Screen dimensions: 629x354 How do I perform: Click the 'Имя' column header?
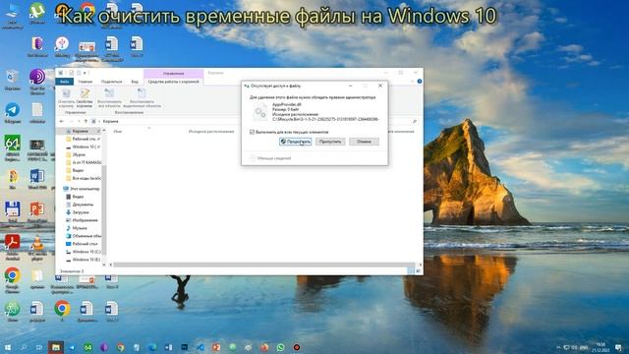[x=118, y=132]
